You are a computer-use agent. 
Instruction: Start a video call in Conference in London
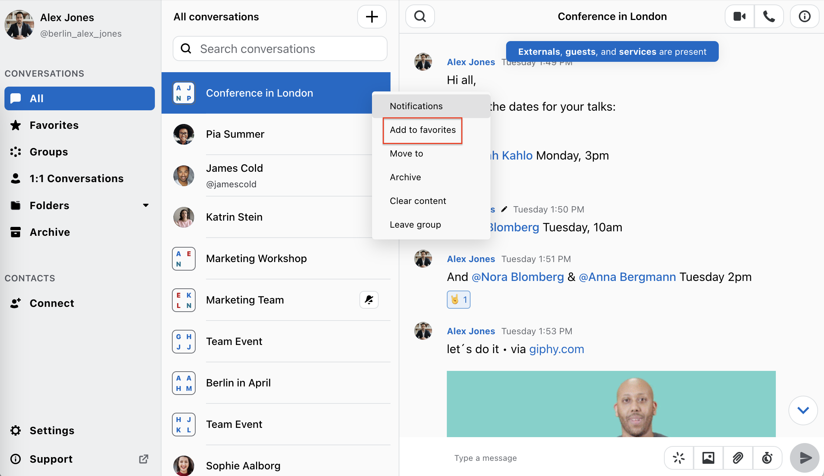click(x=740, y=16)
